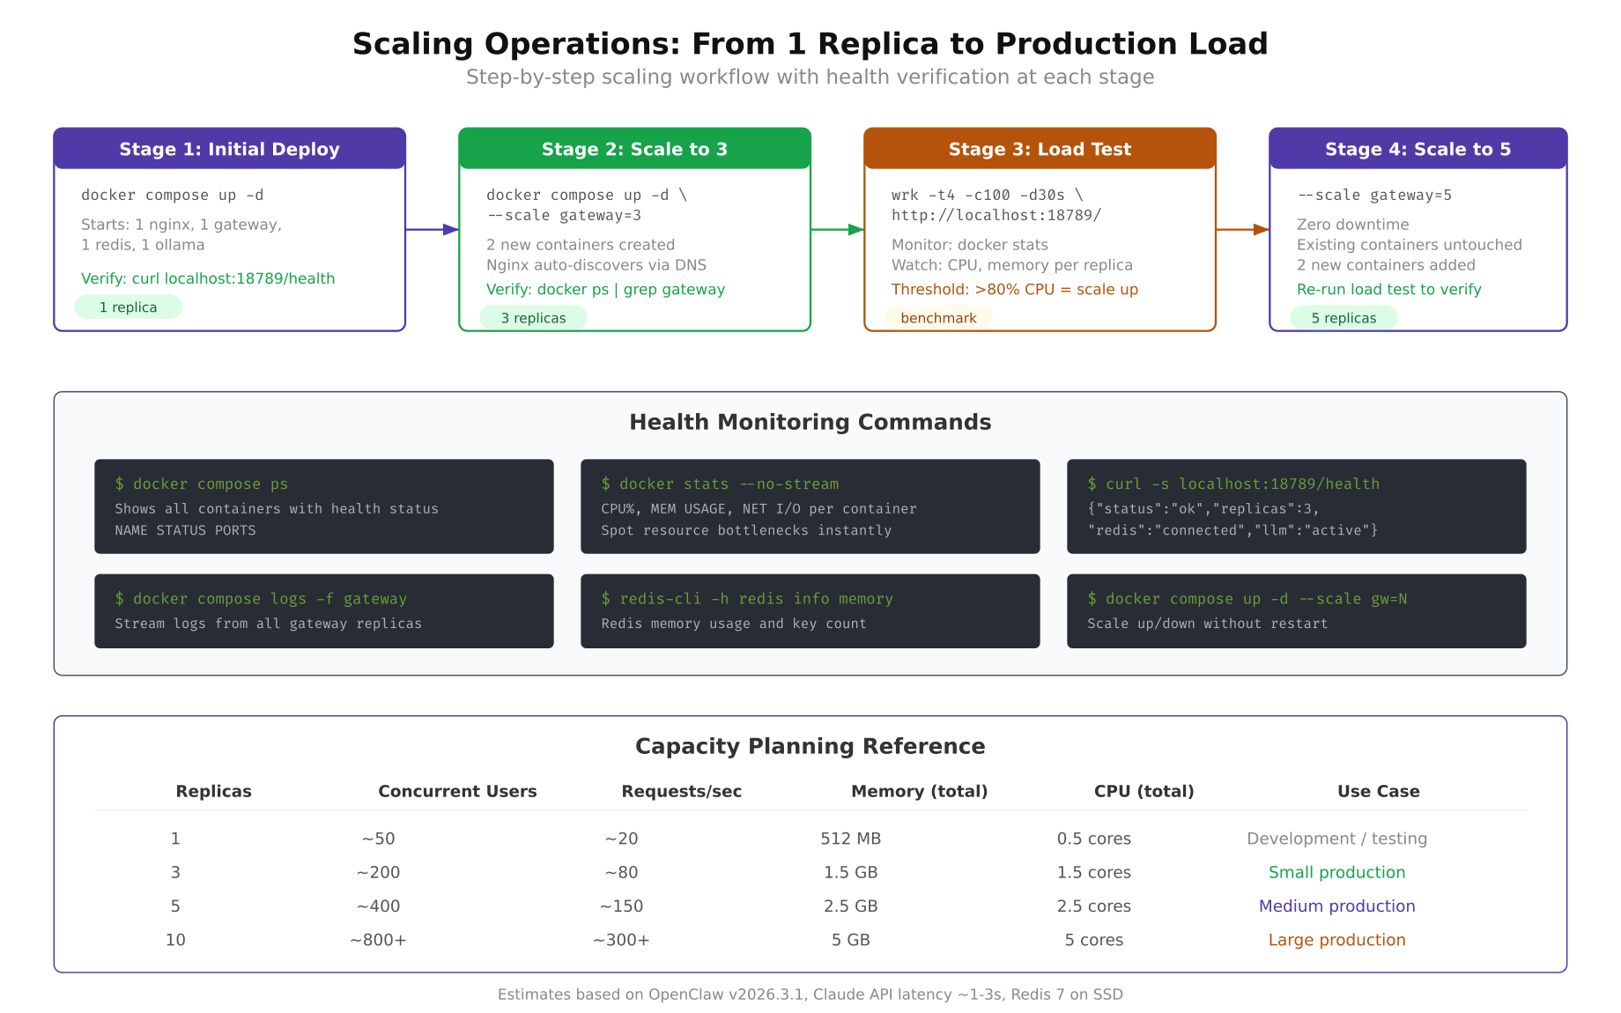This screenshot has width=1621, height=1013.
Task: Select the 10-replicas row in capacity table
Action: 810,940
